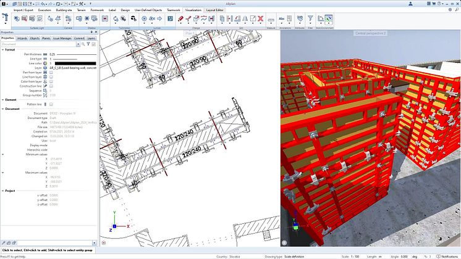Click the copy documents icon in Edit group

(222, 18)
